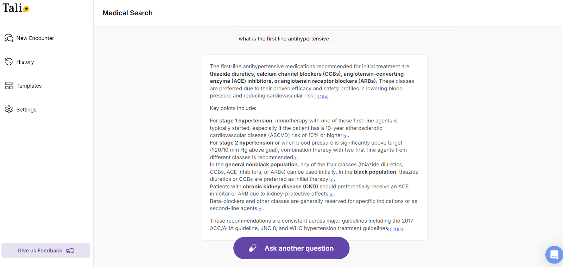Open New Encounter from the sidebar
563x267 pixels.
pyautogui.click(x=35, y=38)
